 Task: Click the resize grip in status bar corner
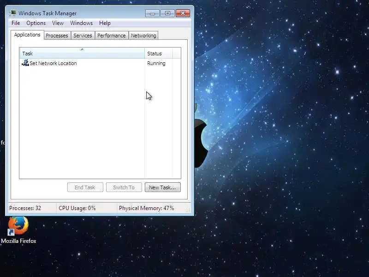pyautogui.click(x=188, y=210)
